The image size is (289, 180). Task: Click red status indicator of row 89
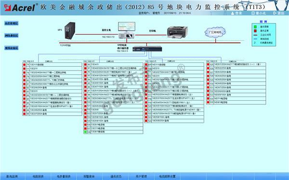point(25,114)
